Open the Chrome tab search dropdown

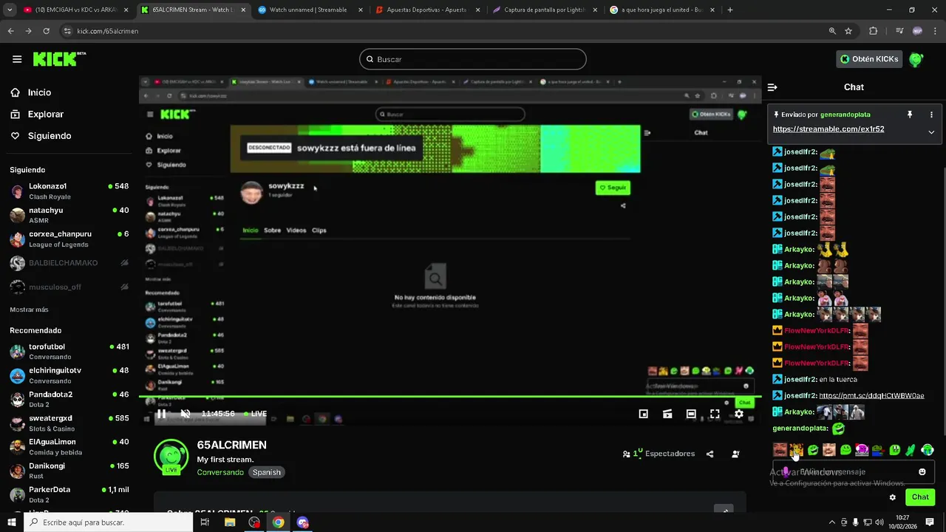(9, 10)
